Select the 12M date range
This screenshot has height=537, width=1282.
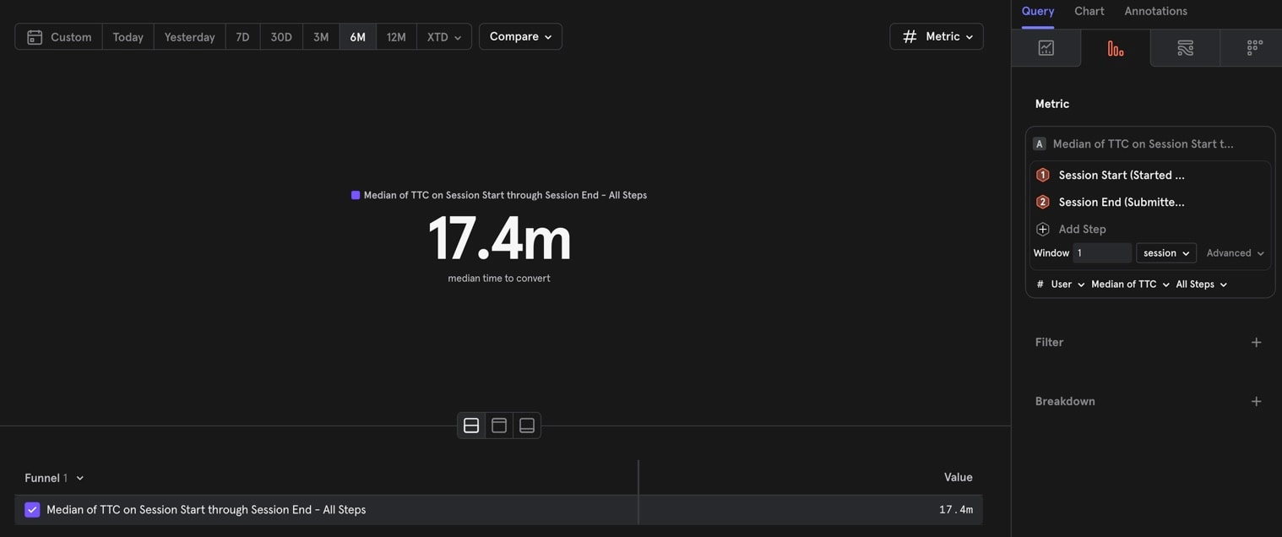pos(396,37)
